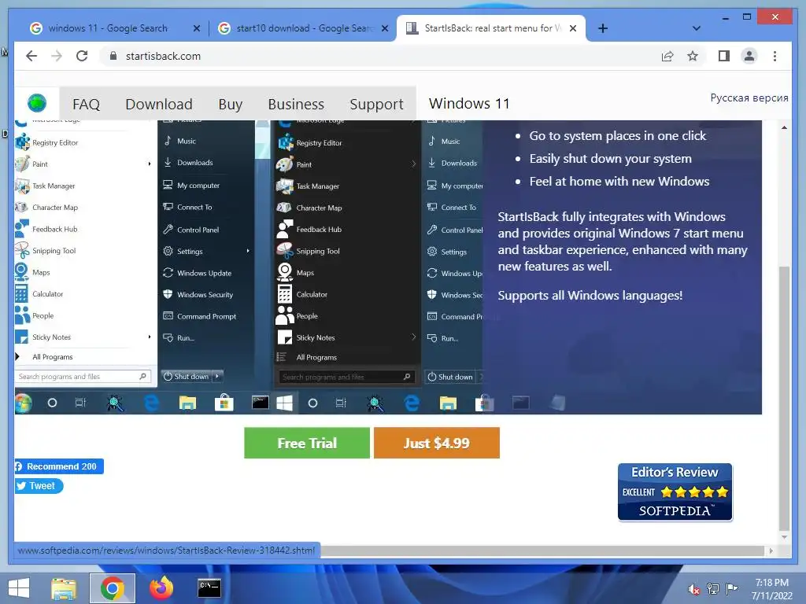
Task: Close the StartIsBack tab
Action: point(573,28)
